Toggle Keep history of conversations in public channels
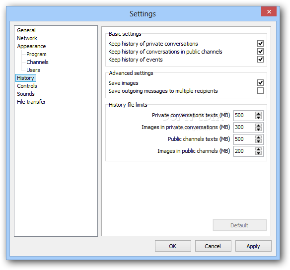This screenshot has height=270, width=290. tap(260, 52)
